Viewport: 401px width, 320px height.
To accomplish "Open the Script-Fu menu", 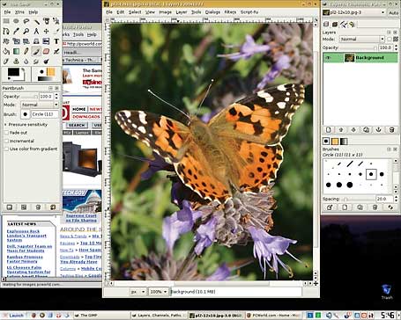I will (x=249, y=12).
